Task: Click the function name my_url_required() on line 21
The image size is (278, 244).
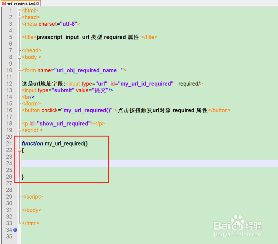Action: [x=66, y=144]
